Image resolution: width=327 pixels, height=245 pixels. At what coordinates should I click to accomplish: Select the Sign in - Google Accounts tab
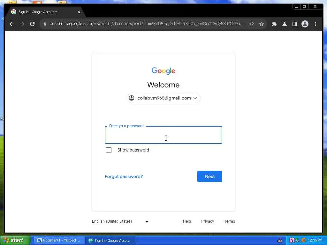45,12
